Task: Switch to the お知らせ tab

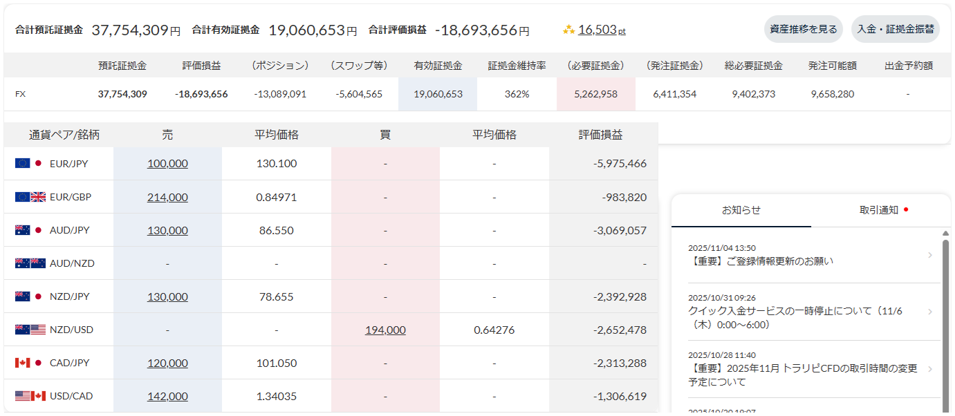Action: coord(741,210)
